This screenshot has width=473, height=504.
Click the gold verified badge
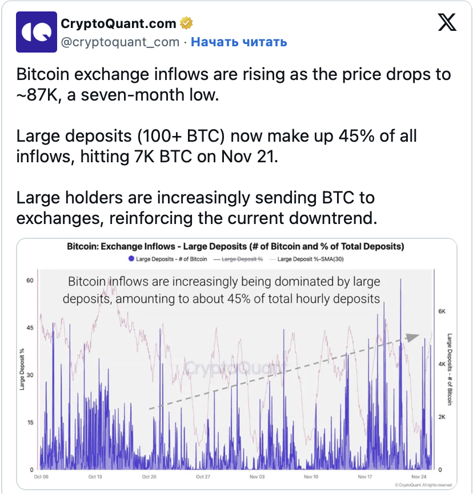point(187,24)
